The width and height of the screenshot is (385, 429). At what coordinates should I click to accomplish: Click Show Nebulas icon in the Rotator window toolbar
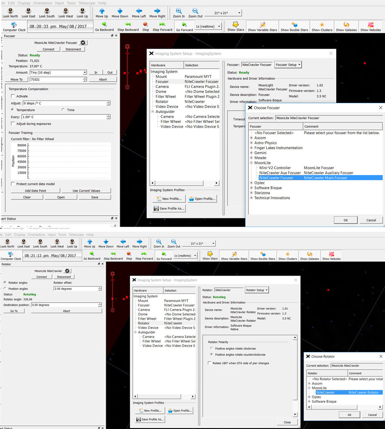[x=331, y=254]
